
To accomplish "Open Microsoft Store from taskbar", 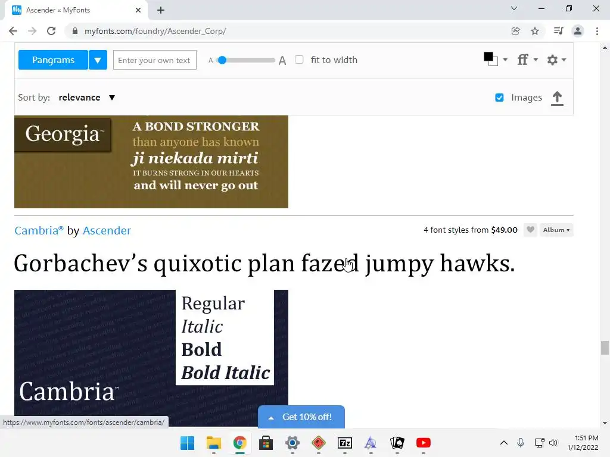I will 266,443.
